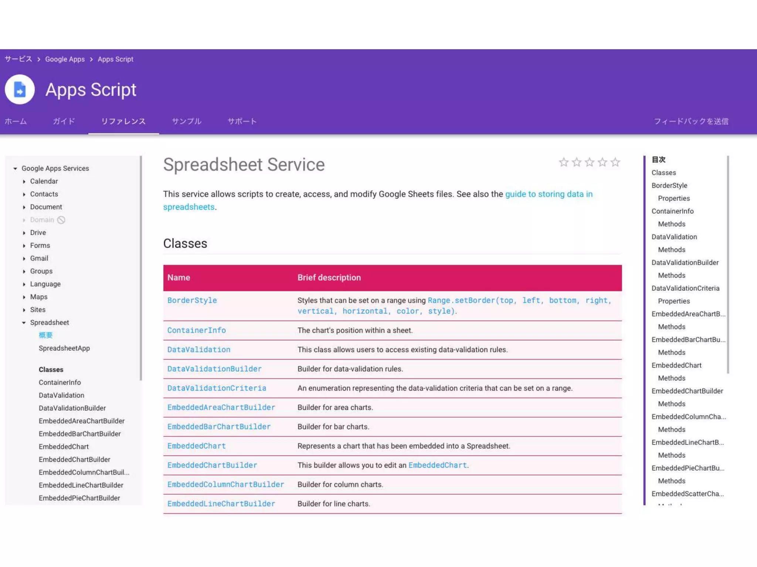Click フィードバックを送信 feedback button
757x567 pixels.
click(691, 121)
